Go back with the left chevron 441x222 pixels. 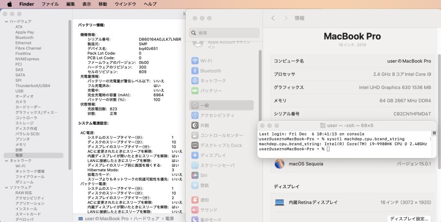coord(273,18)
